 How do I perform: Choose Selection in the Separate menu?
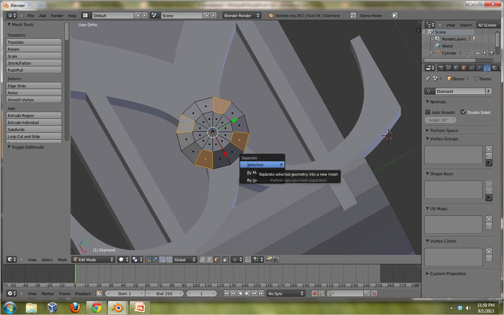pyautogui.click(x=262, y=165)
